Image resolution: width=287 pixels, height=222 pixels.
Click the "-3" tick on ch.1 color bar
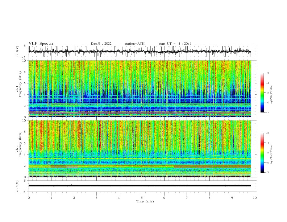[x=267, y=73]
